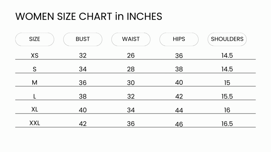Click the S size row label
The height and width of the screenshot is (152, 271).
pyautogui.click(x=35, y=69)
